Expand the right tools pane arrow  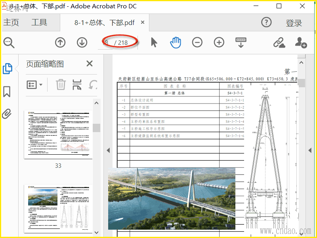pos(310,150)
